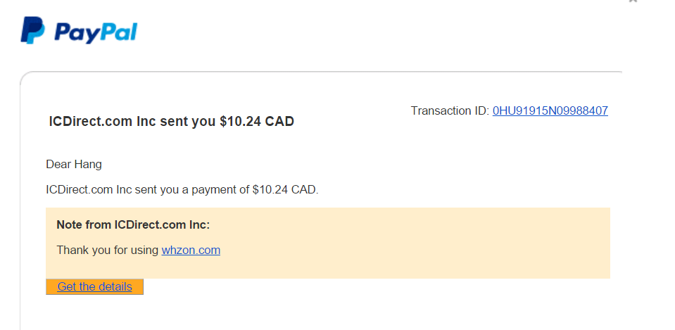Click the PayPal double-P logo icon
The height and width of the screenshot is (330, 675).
[x=32, y=31]
